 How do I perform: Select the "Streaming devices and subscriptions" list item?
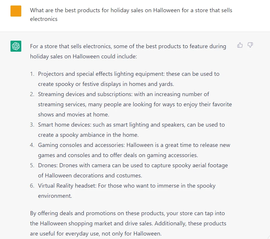click(x=123, y=94)
